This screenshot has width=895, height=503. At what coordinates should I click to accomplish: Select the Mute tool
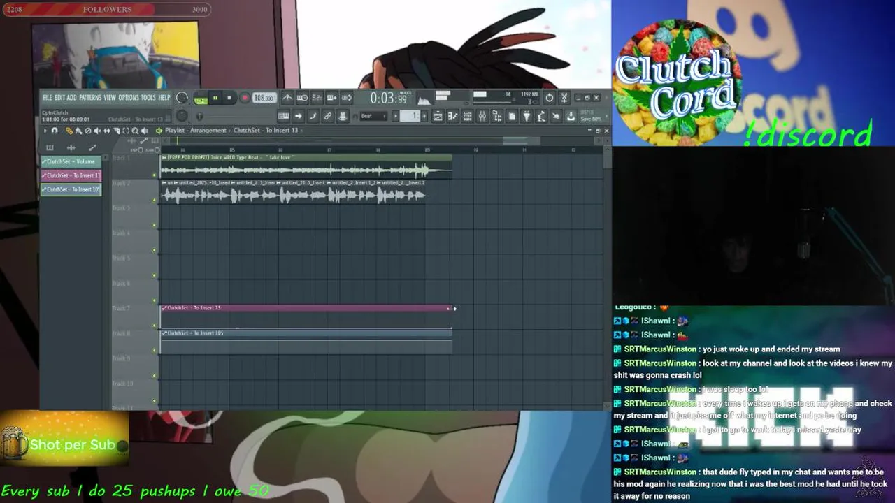tap(97, 131)
